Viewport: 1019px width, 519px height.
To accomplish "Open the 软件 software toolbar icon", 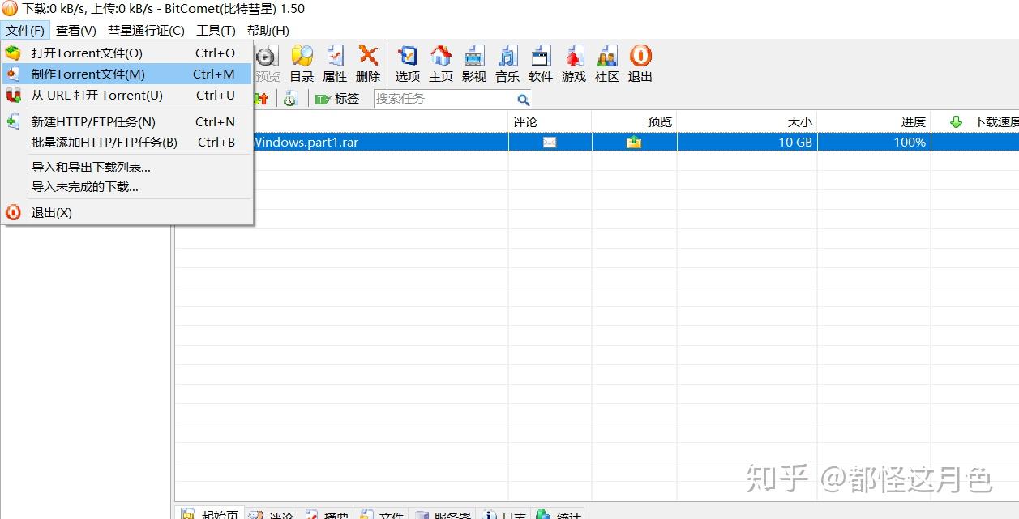I will pyautogui.click(x=541, y=63).
